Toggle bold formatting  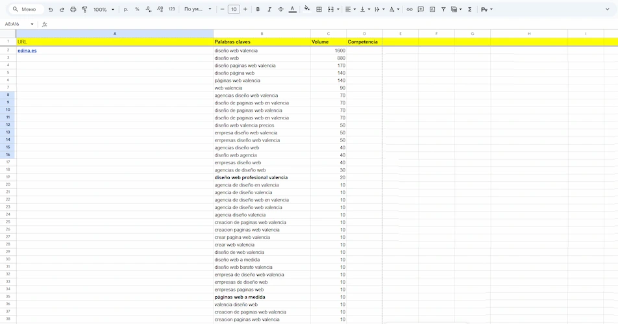coord(258,10)
